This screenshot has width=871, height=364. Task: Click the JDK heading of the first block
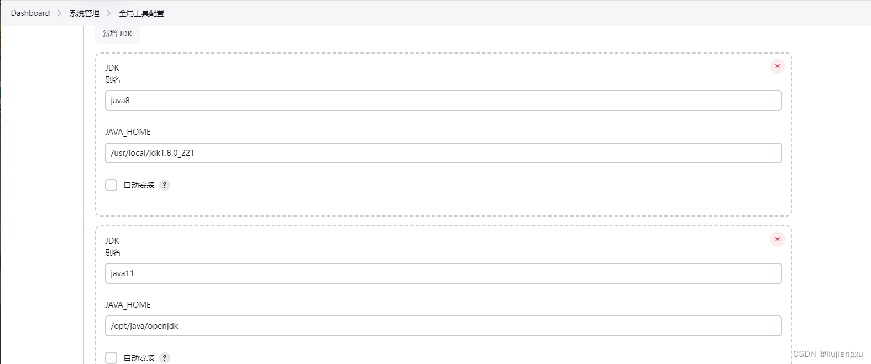[112, 67]
